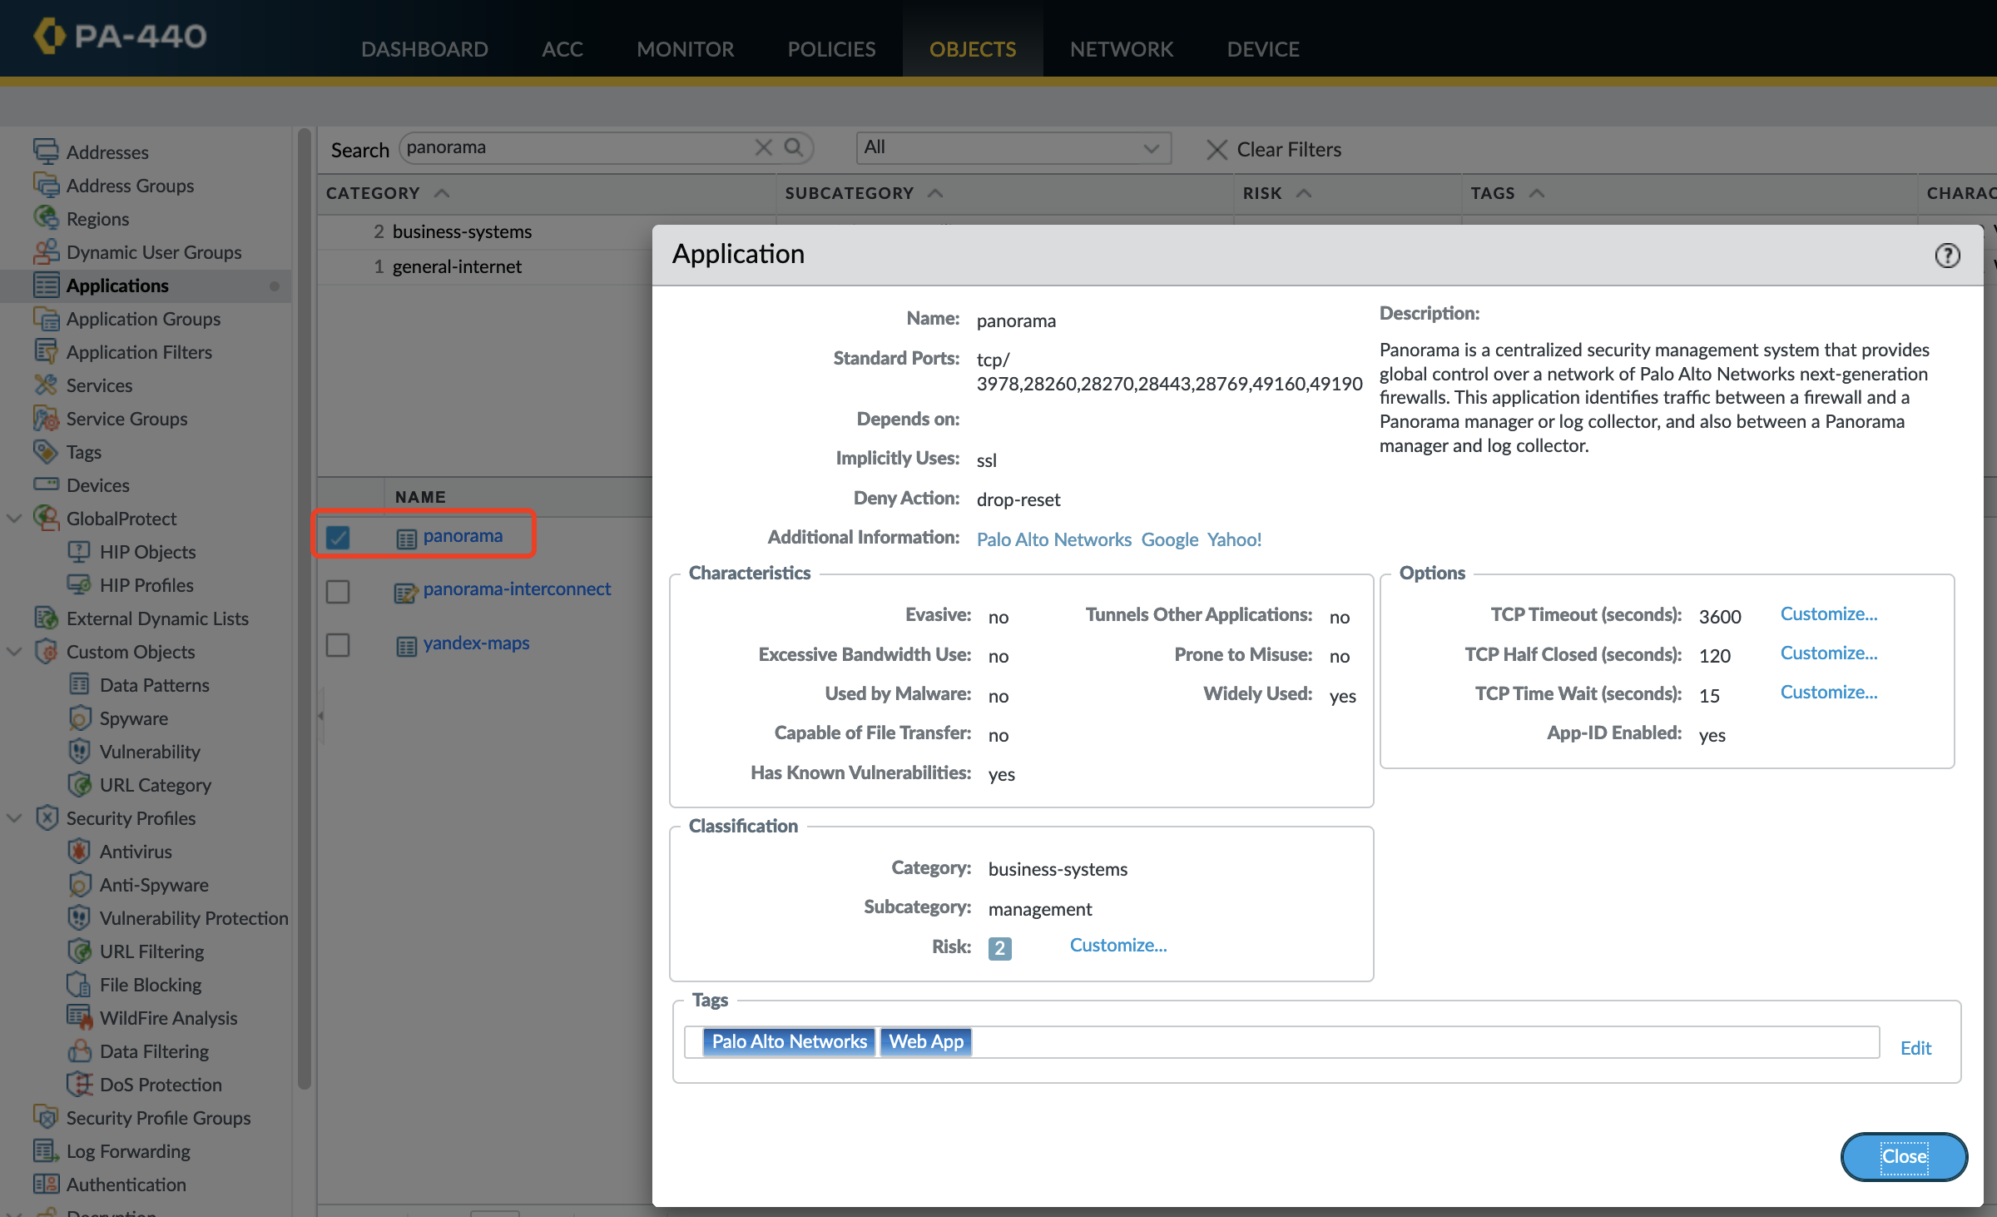Click the Application Groups icon

(x=46, y=318)
